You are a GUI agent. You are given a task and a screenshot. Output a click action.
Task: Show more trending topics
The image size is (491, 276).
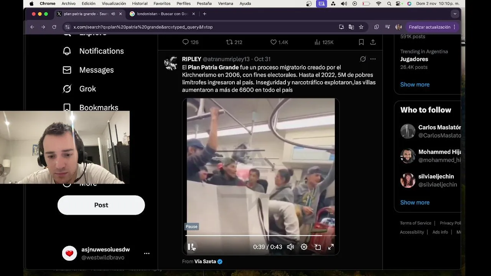point(415,84)
